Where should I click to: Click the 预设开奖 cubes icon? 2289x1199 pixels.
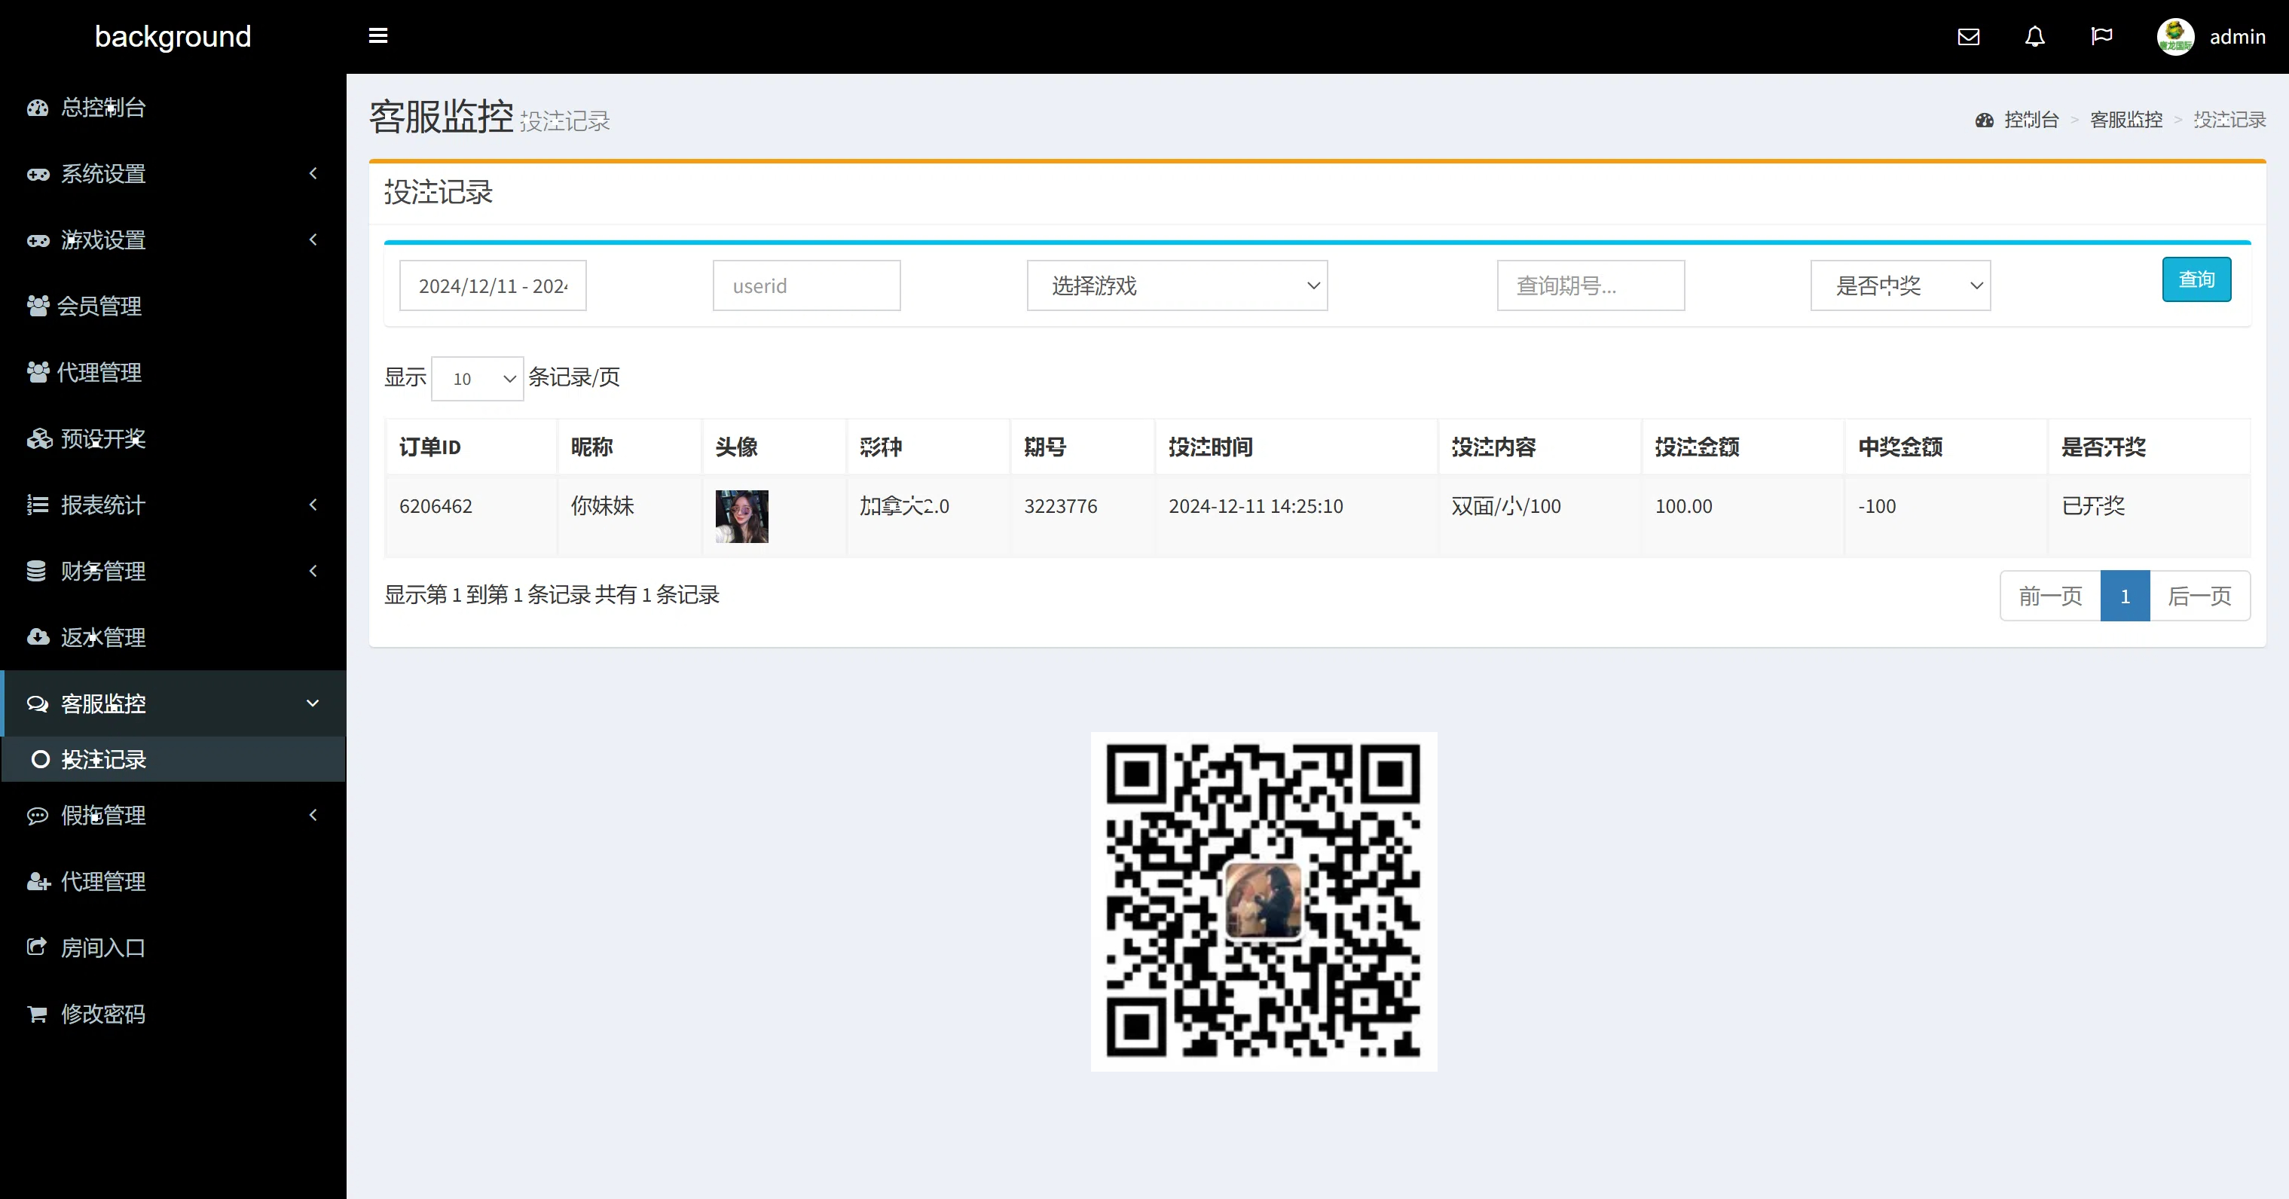(39, 439)
